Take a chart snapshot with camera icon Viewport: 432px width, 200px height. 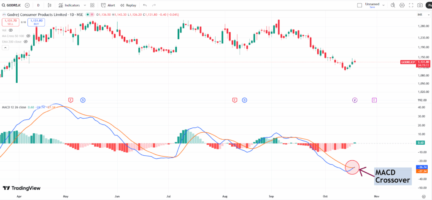click(419, 5)
